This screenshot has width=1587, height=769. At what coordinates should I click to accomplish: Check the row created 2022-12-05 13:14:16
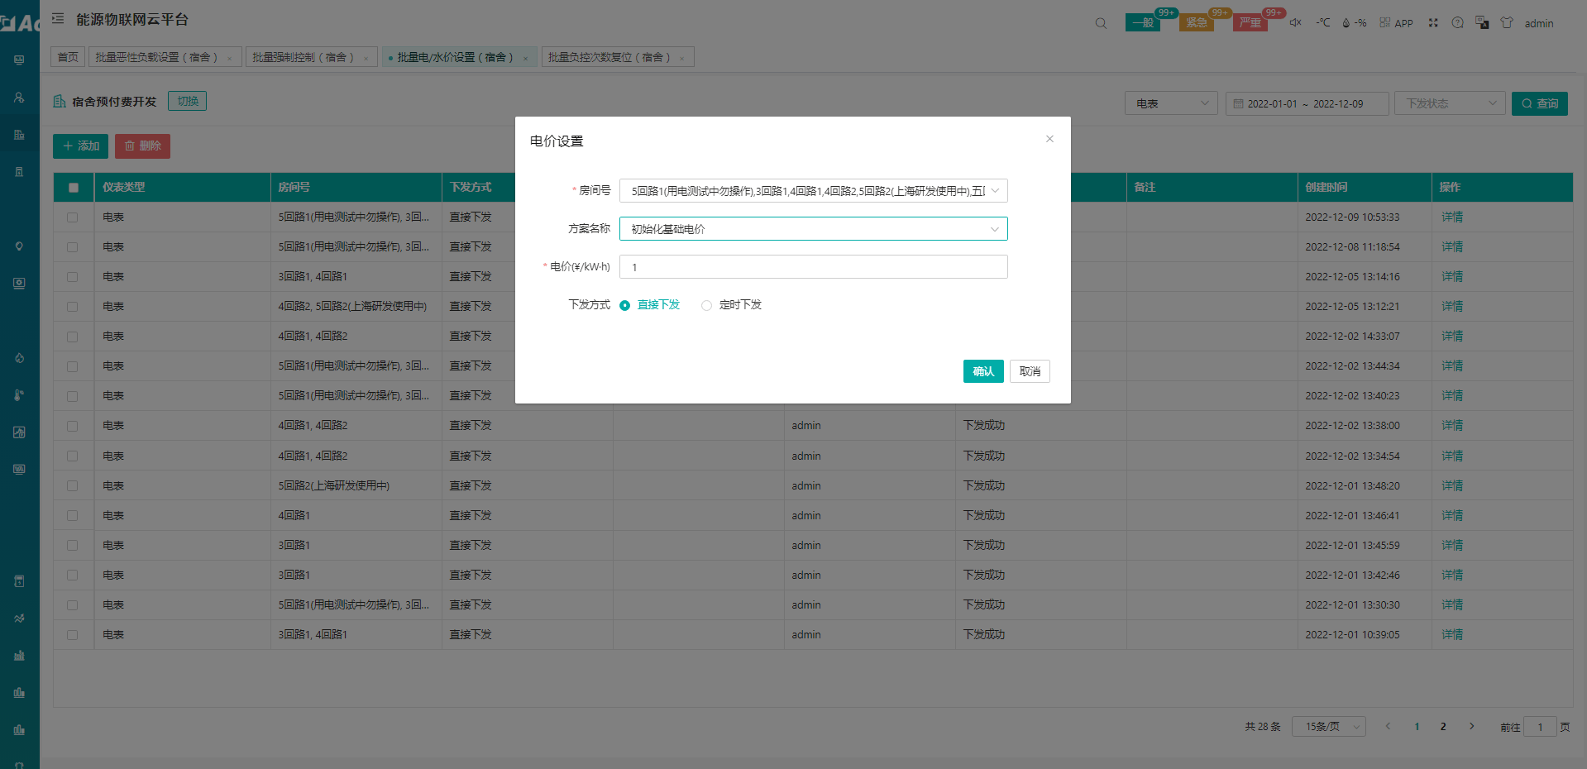[73, 277]
